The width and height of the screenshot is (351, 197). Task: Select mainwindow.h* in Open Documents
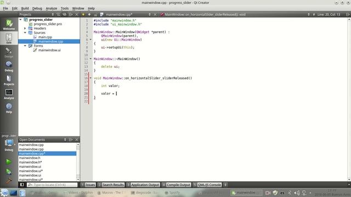point(30,162)
